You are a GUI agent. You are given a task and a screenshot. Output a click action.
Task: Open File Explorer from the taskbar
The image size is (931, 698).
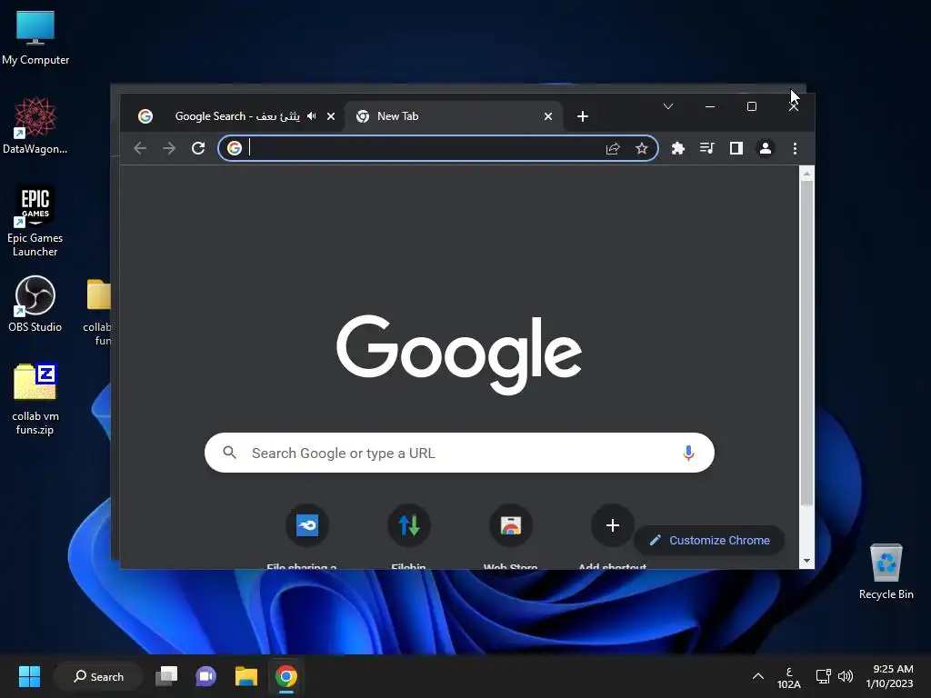pos(245,676)
